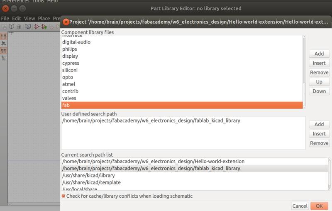This screenshot has height=211, width=332.
Task: Switch units to millimeters
Action: (x=4, y=50)
